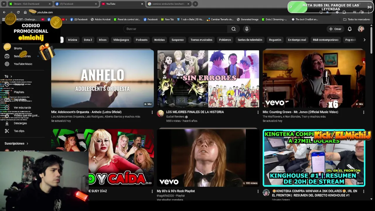Open options menu for Kingteka video

[364, 191]
